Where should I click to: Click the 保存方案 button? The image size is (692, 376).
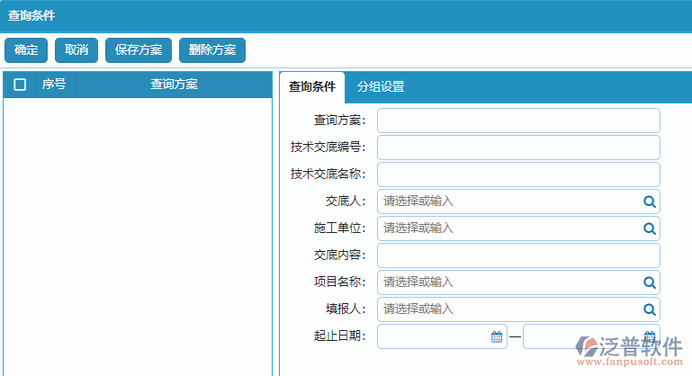139,50
